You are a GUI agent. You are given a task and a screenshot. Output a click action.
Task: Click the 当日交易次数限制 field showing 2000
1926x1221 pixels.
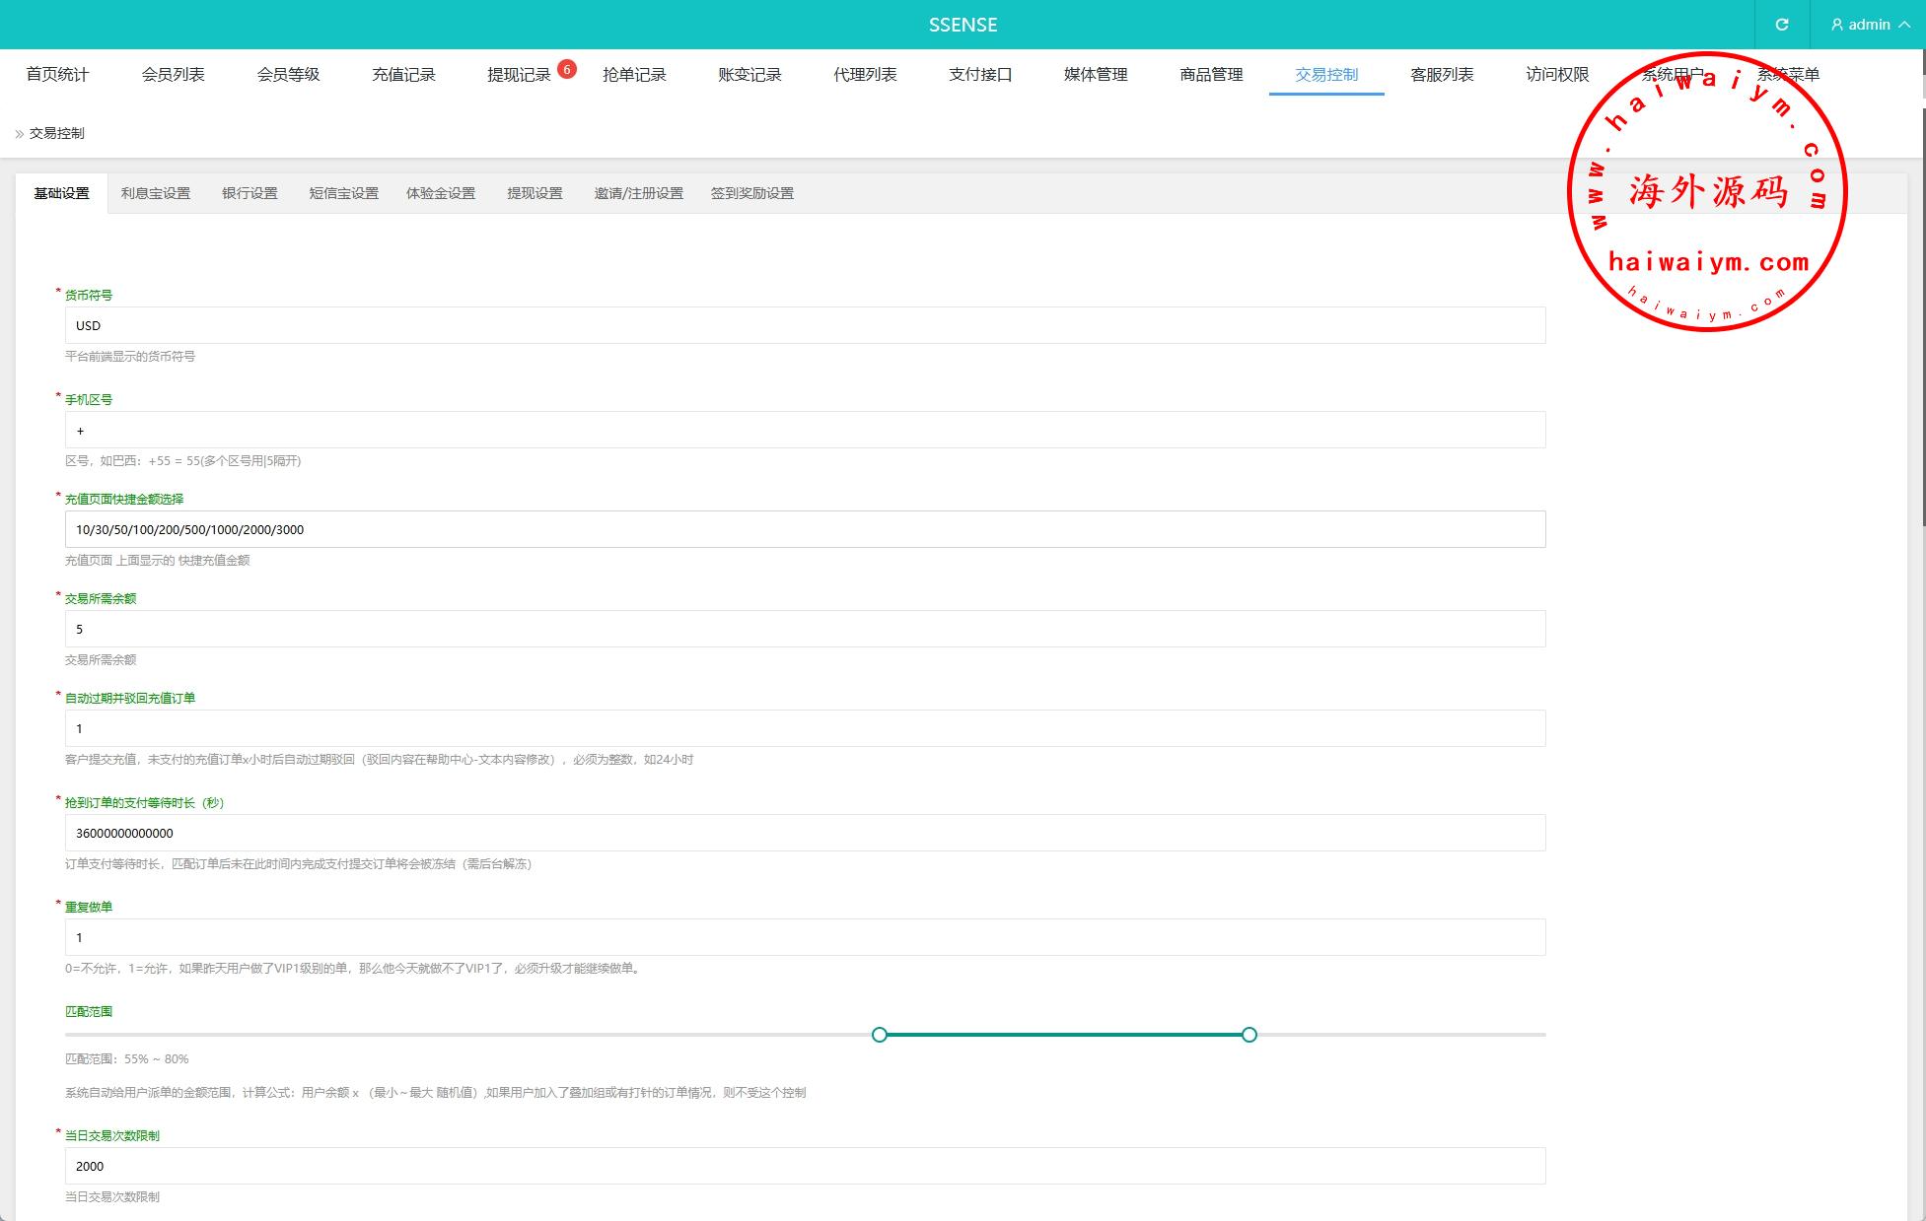coord(805,1166)
